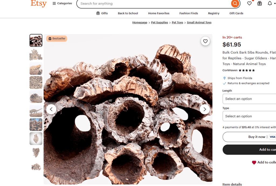Image resolution: width=276 pixels, height=186 pixels.
Task: Open the Home Favorites nav item
Action: (159, 13)
